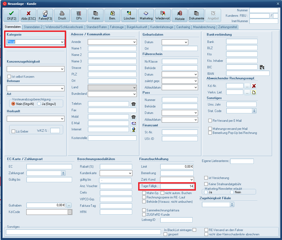Open the Historie toolbar button
282x240 pixels.
click(x=180, y=16)
